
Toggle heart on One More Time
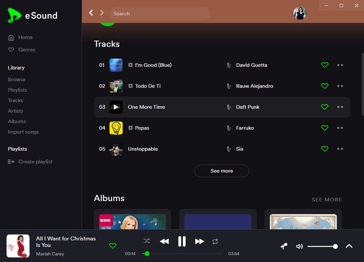point(325,107)
